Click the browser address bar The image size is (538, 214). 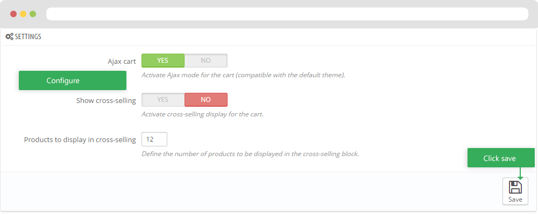point(287,14)
